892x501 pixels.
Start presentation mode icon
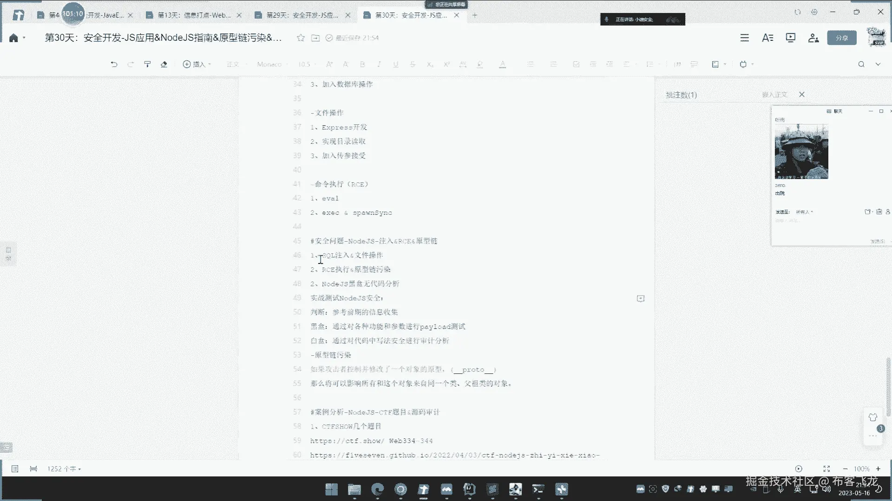[x=790, y=38]
